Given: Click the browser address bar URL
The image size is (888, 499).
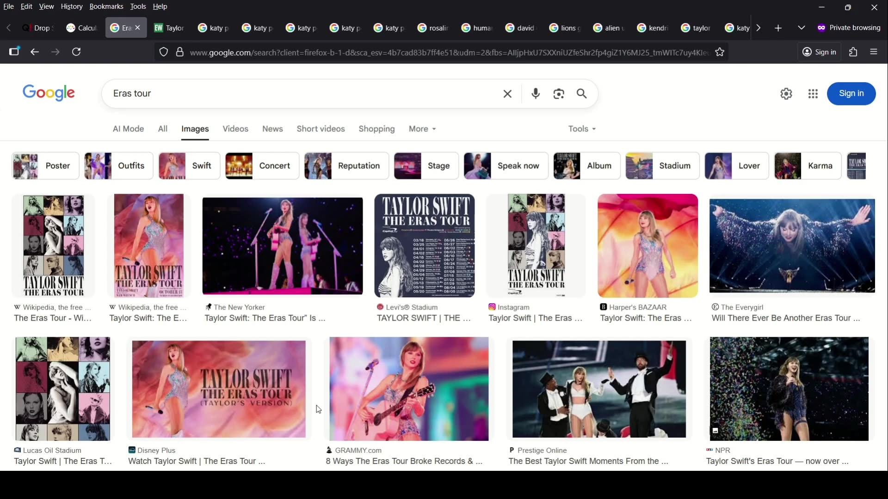Looking at the screenshot, I should pos(449,53).
